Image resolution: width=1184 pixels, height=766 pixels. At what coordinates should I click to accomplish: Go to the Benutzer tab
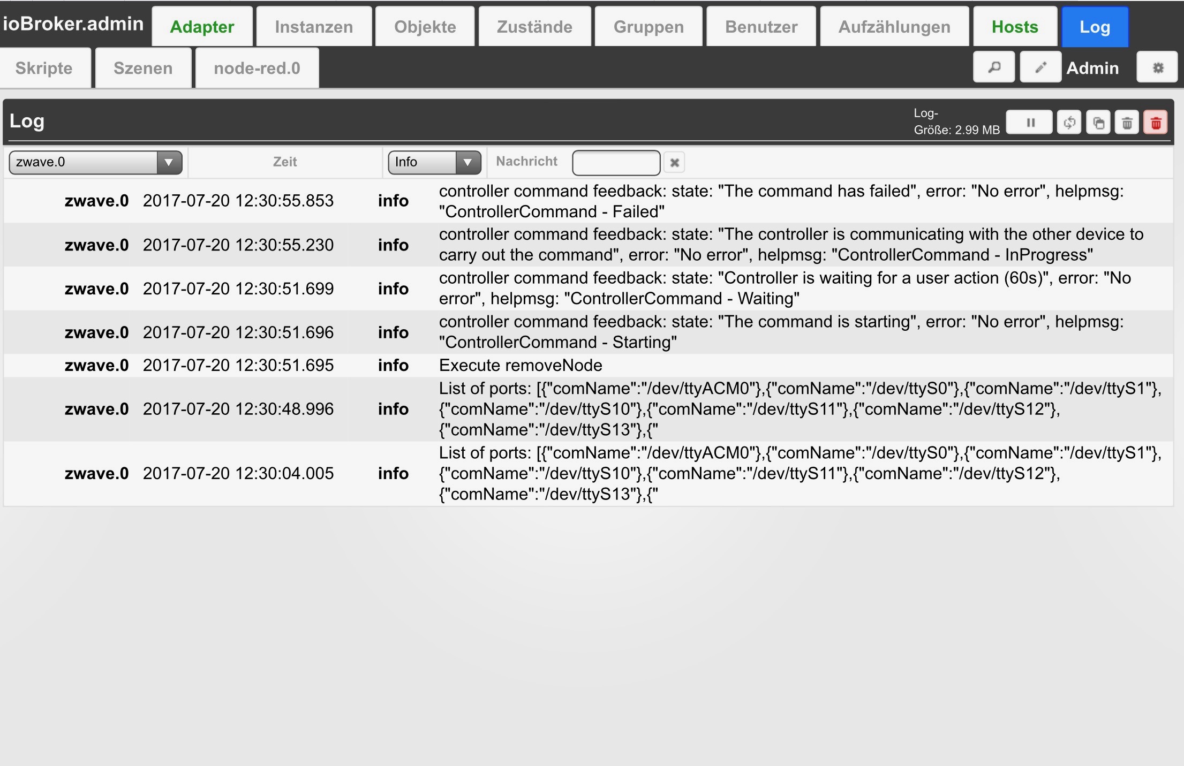coord(761,27)
